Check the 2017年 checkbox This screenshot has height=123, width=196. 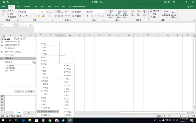[8, 71]
